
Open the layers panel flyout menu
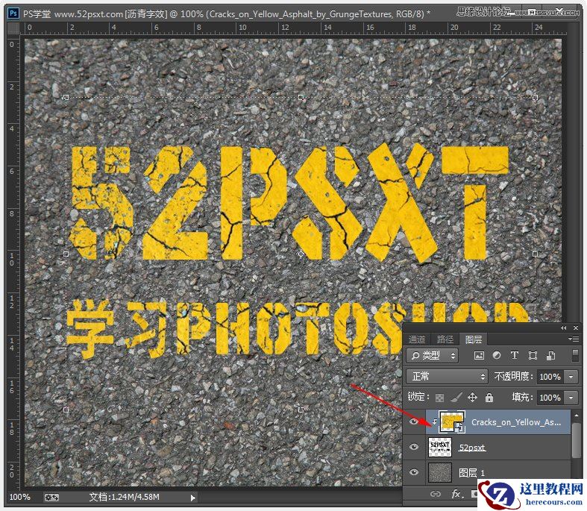click(574, 339)
